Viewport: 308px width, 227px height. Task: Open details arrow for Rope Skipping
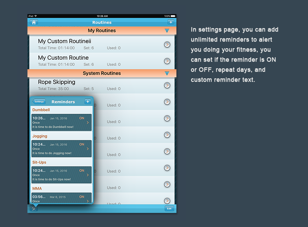[x=167, y=85]
